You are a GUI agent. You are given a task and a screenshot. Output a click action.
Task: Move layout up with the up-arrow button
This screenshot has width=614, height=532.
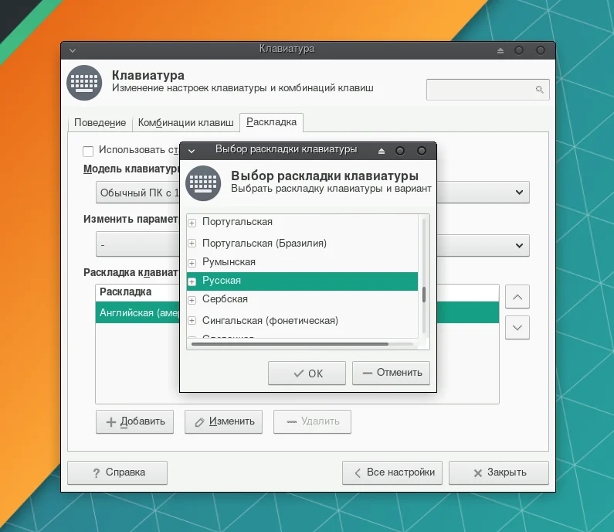pos(517,297)
